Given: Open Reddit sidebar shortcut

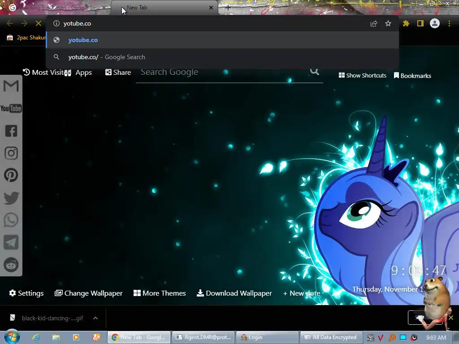Looking at the screenshot, I should pyautogui.click(x=11, y=265).
